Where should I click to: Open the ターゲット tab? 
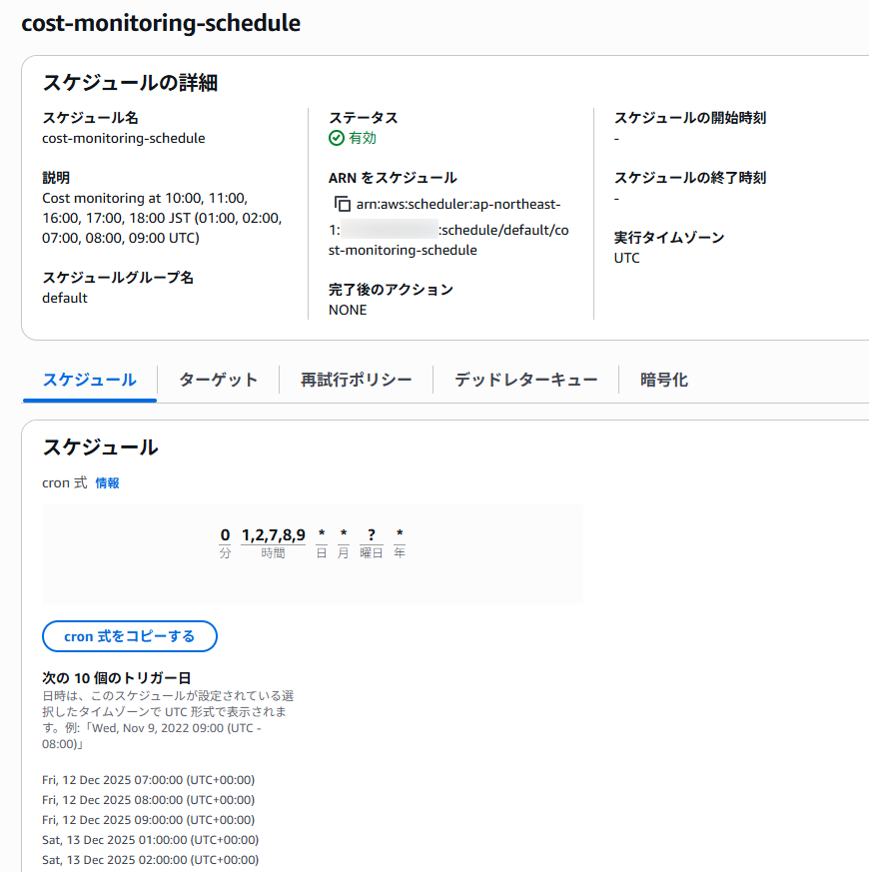[218, 380]
